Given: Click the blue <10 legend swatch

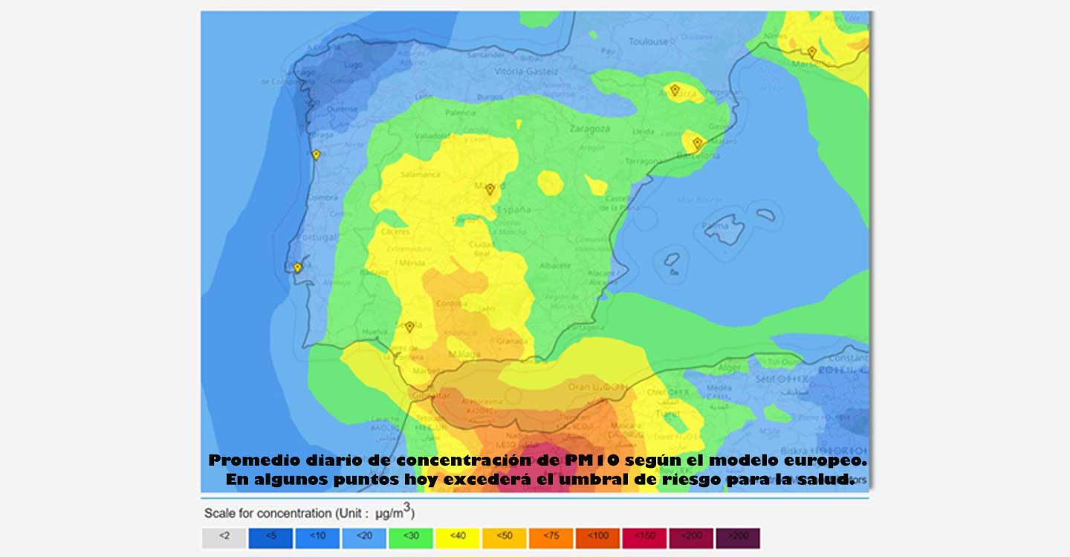Looking at the screenshot, I should (x=317, y=538).
